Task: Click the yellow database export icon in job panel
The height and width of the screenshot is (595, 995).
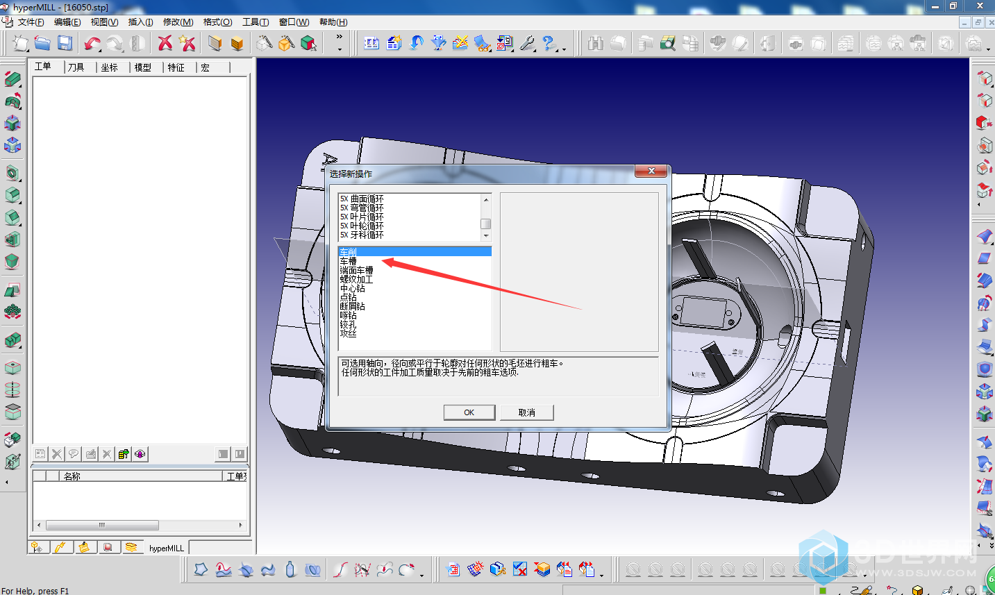Action: pos(124,454)
